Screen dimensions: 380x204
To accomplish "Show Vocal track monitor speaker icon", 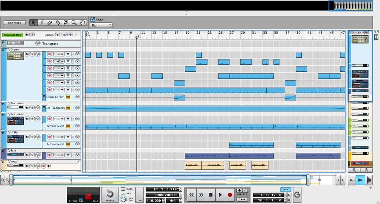I will click(49, 166).
